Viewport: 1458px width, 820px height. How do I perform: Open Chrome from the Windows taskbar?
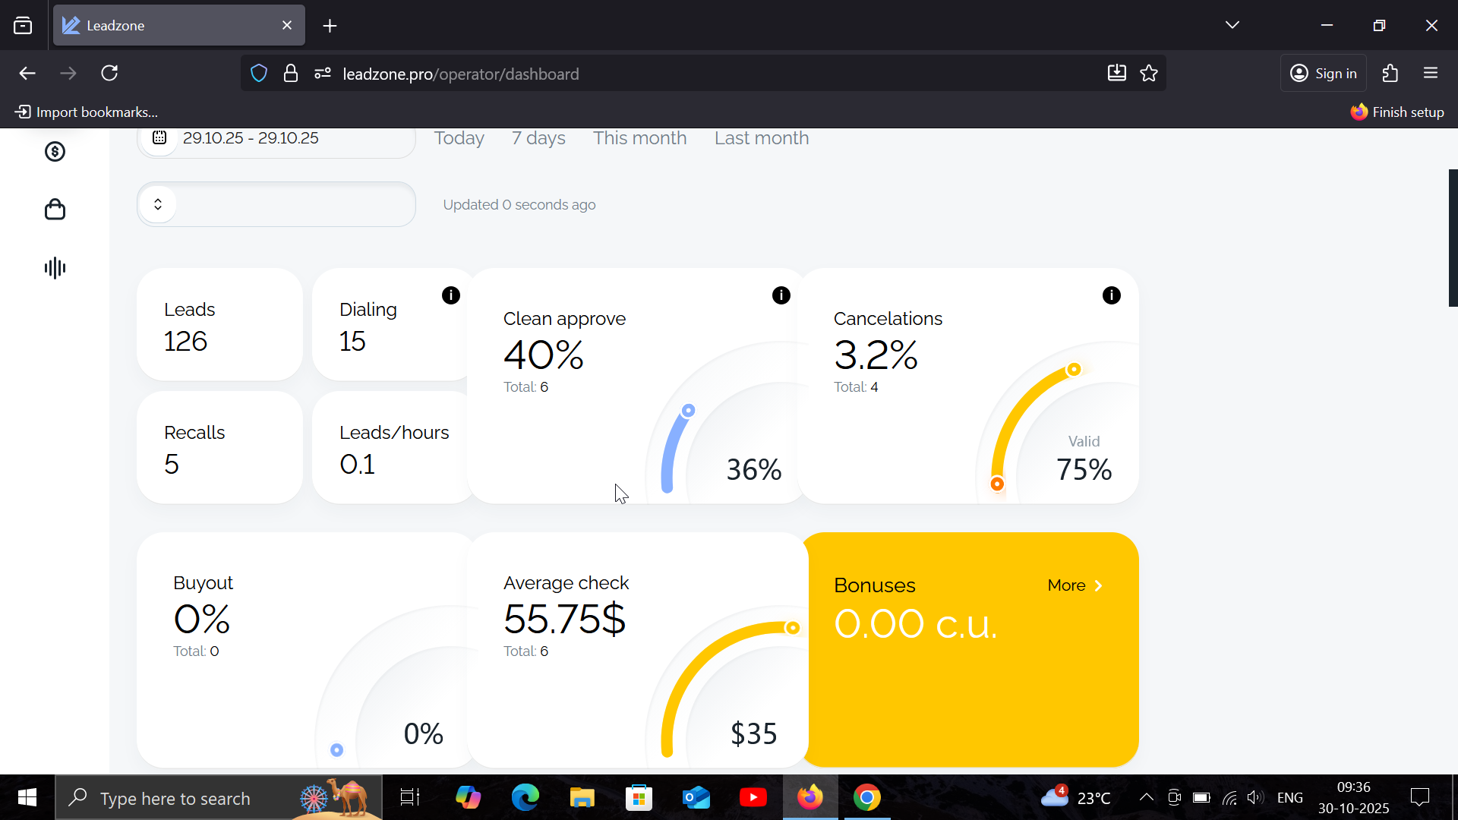[866, 798]
